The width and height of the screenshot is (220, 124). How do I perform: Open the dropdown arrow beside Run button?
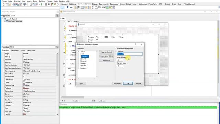pyautogui.click(x=44, y=4)
